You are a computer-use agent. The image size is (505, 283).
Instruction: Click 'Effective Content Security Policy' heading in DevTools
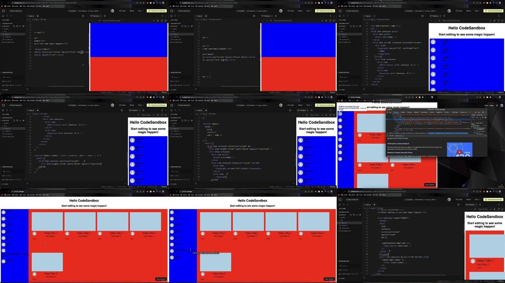[400, 153]
